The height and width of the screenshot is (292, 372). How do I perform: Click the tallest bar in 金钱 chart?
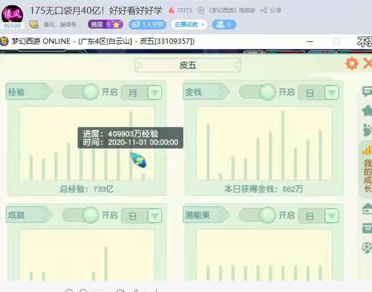pos(283,146)
